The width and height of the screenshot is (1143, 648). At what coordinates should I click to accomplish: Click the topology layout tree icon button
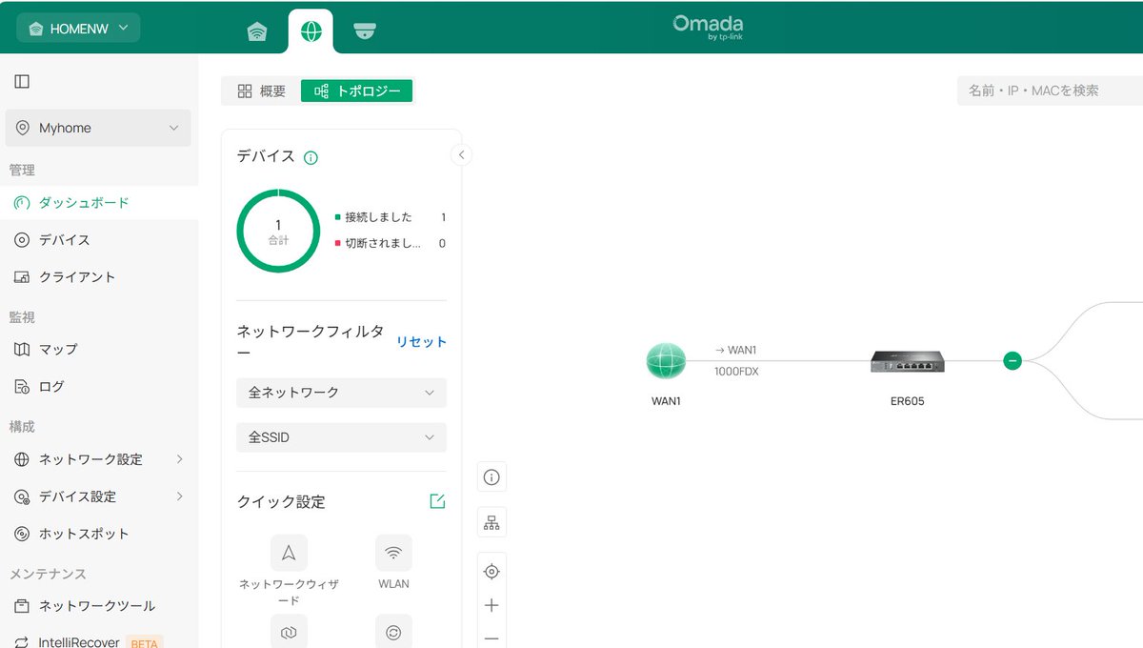coord(491,522)
